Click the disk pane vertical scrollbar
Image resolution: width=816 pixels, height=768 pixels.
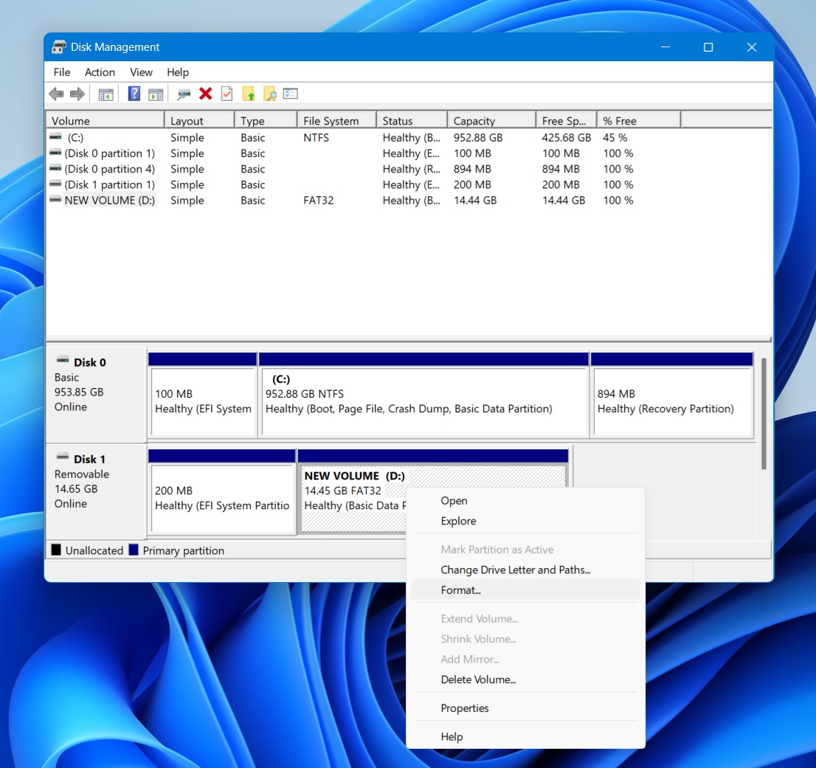click(764, 414)
